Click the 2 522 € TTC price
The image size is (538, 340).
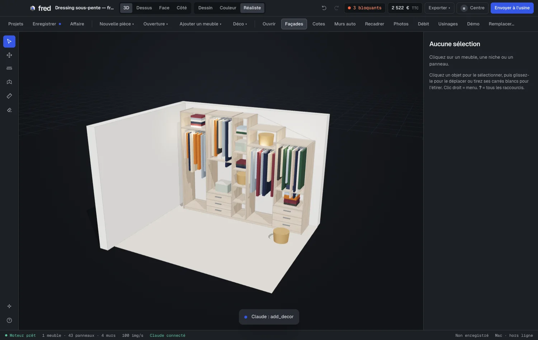[x=405, y=8]
